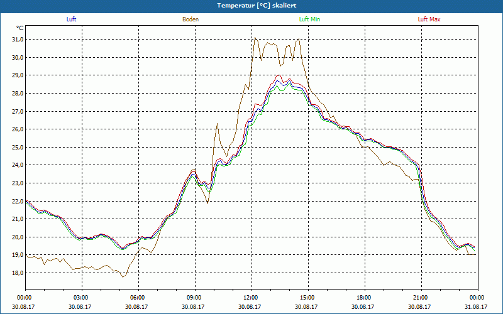Click the 27,0 y-axis value

coord(18,112)
